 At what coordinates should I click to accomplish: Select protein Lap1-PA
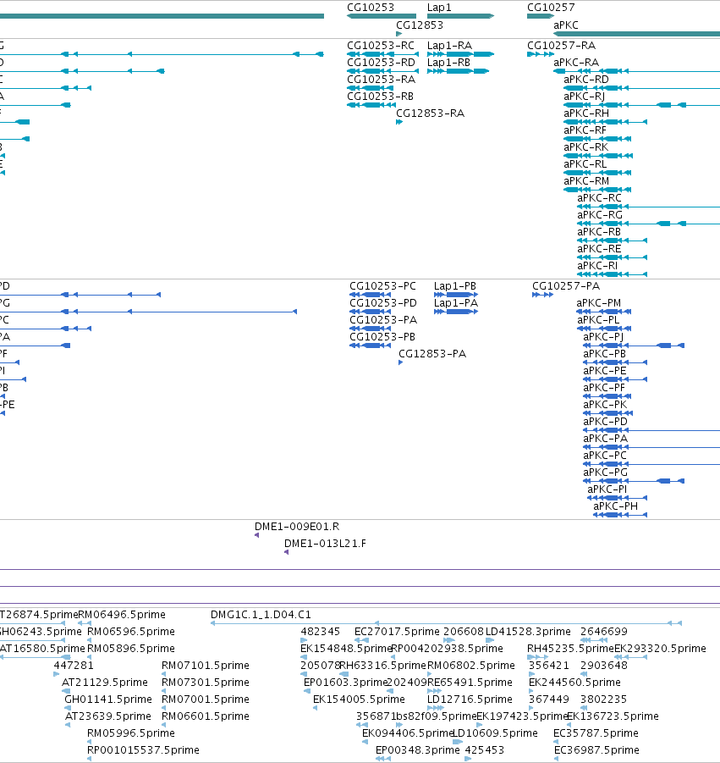click(456, 302)
